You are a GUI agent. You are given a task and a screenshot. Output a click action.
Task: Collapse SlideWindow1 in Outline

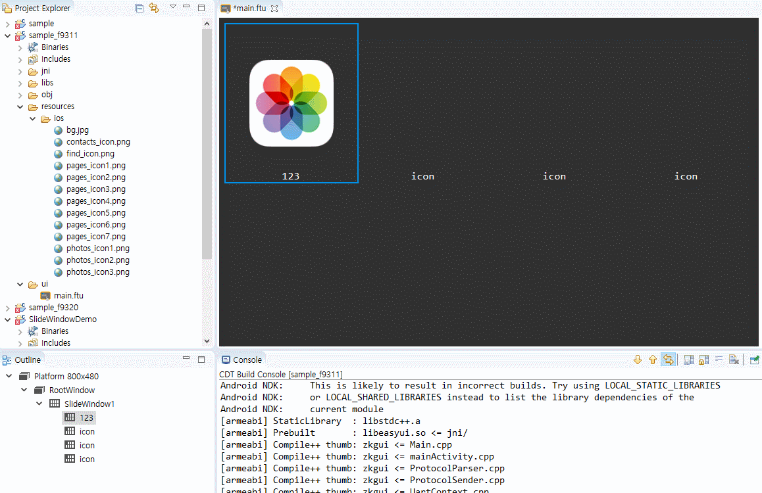[x=39, y=403]
